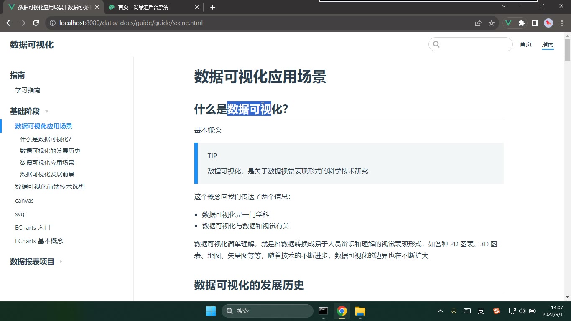Click the 什么是数据可视化? heading

click(241, 109)
